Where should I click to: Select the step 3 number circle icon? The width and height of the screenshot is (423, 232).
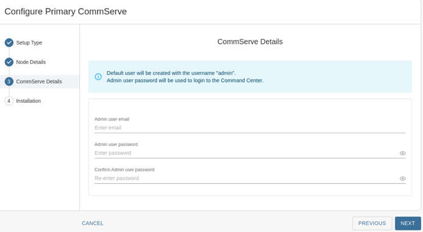[9, 82]
